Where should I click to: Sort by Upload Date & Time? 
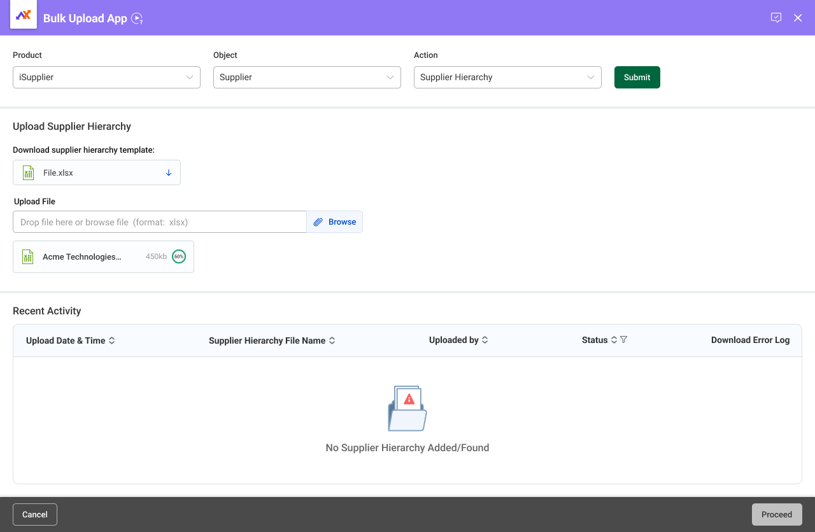[112, 340]
